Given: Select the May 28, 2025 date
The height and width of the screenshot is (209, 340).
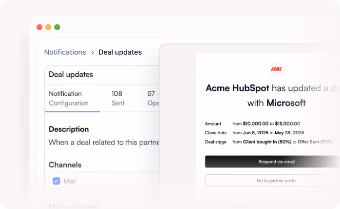Looking at the screenshot, I should (289, 133).
